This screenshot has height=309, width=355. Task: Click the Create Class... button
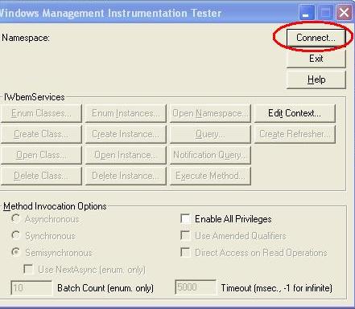pos(41,134)
